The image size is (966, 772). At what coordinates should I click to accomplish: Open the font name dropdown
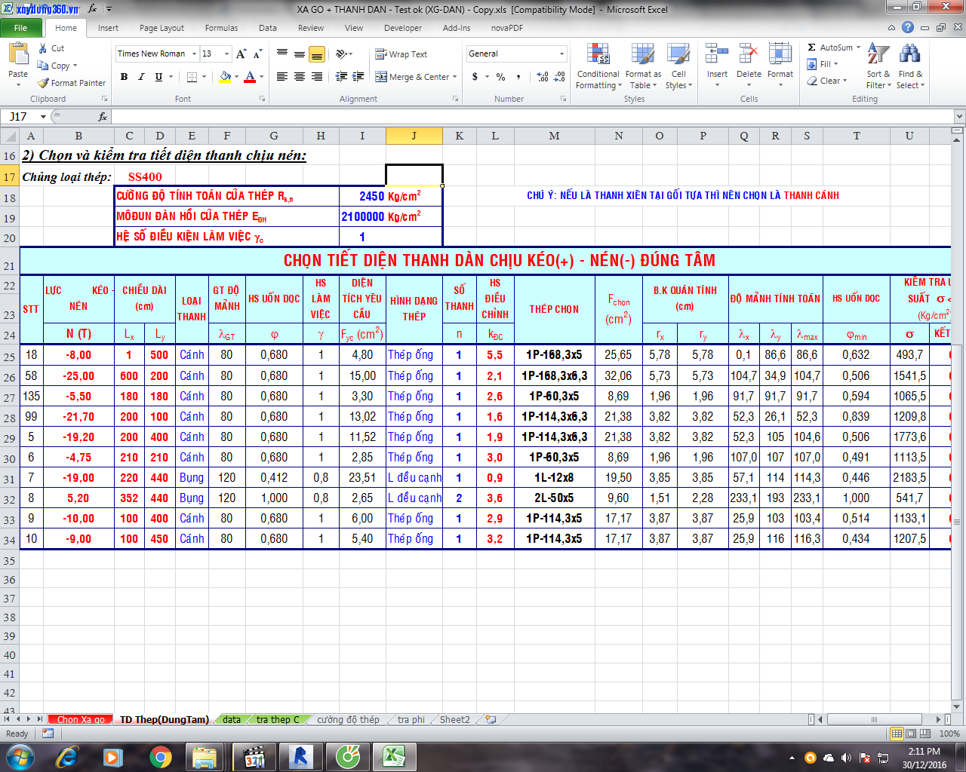point(194,54)
